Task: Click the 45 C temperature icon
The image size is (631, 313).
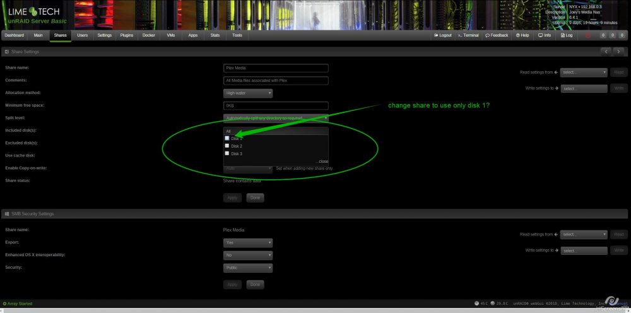Action: coord(477,304)
